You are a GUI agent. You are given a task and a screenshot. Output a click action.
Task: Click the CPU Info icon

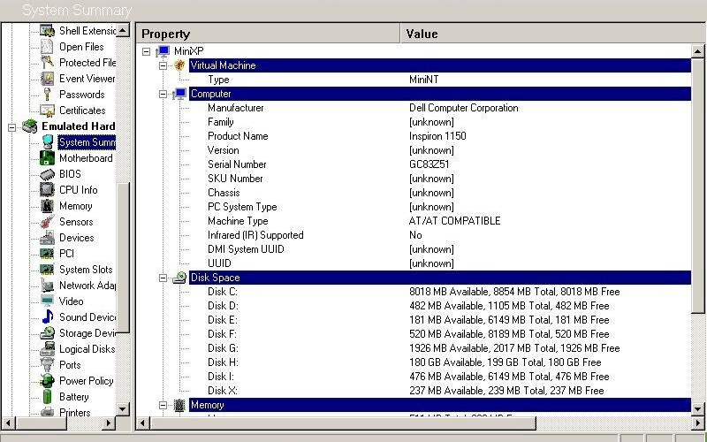47,190
